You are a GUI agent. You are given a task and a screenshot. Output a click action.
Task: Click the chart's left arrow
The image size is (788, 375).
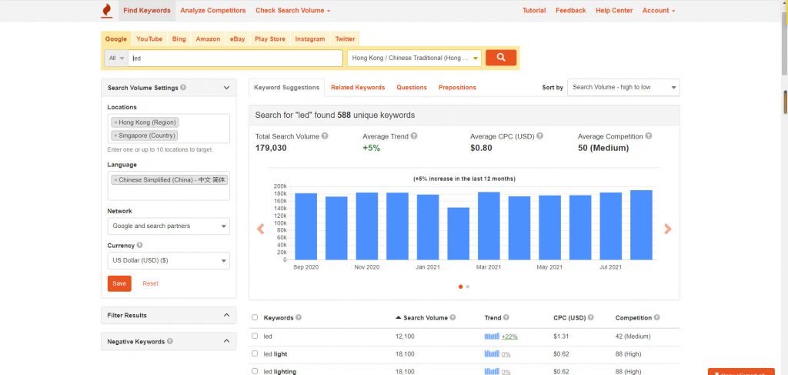260,229
